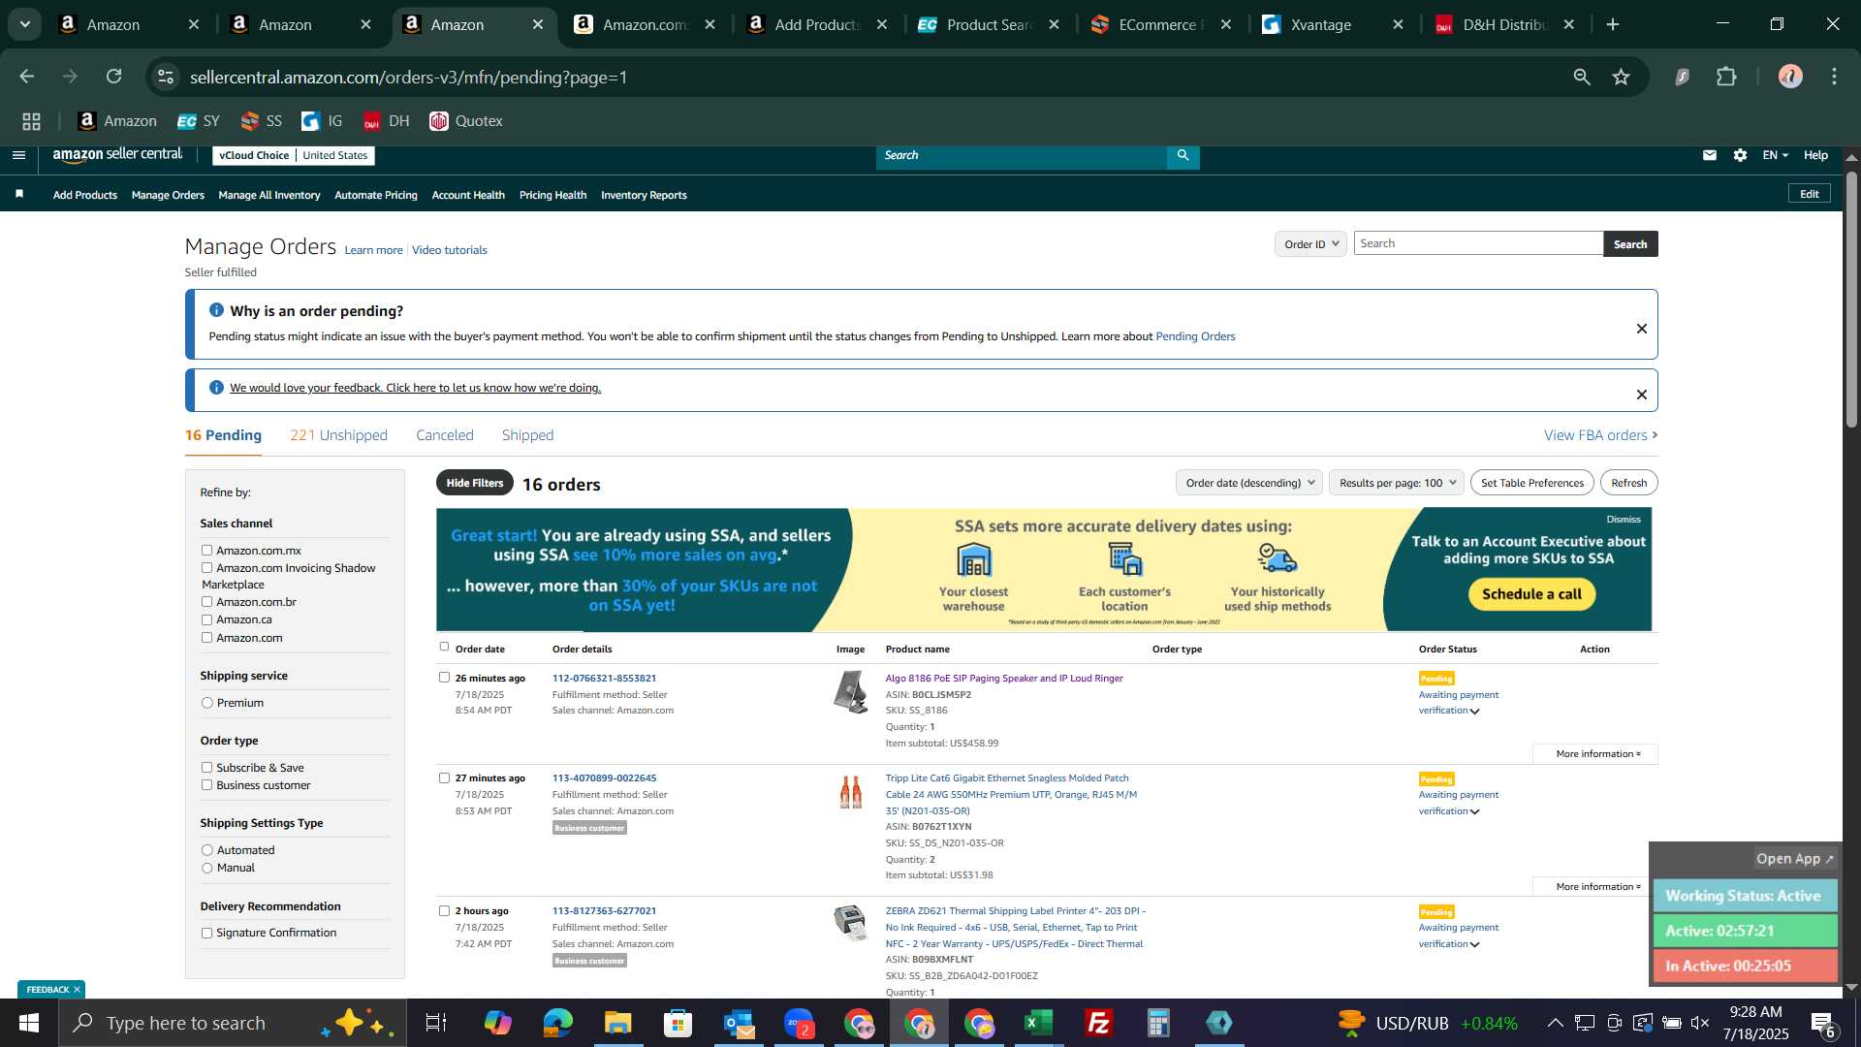Check the Amazon.com.br sales channel filter
This screenshot has height=1047, width=1861.
(x=206, y=602)
